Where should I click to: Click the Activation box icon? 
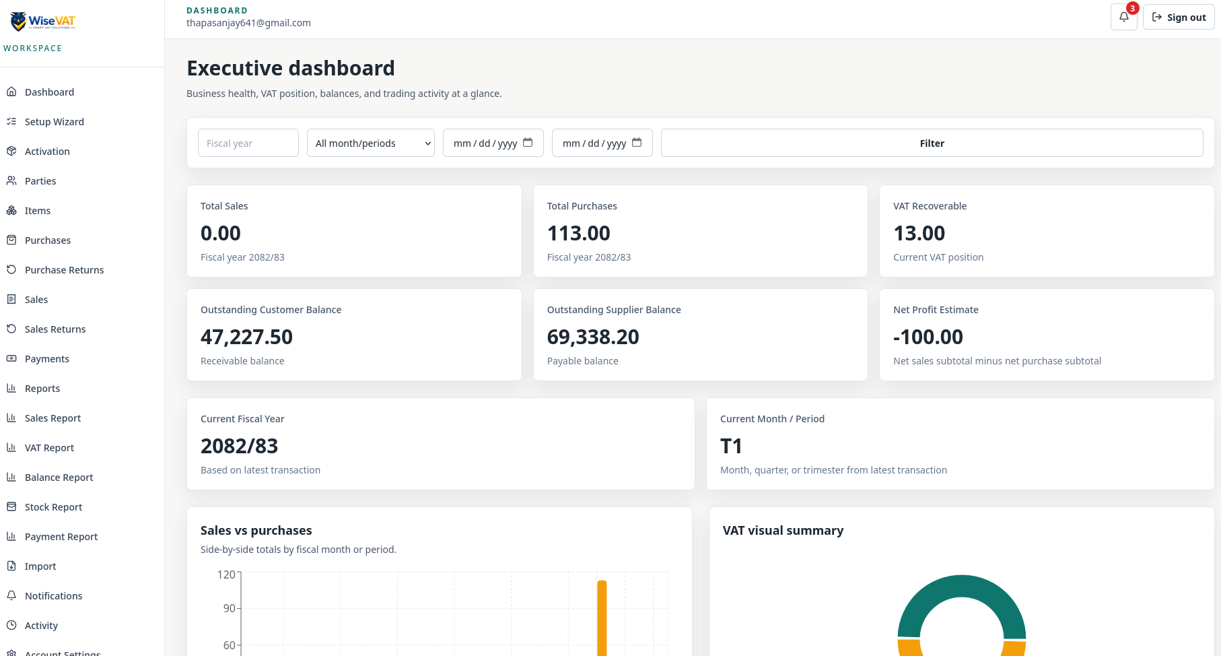[x=11, y=151]
